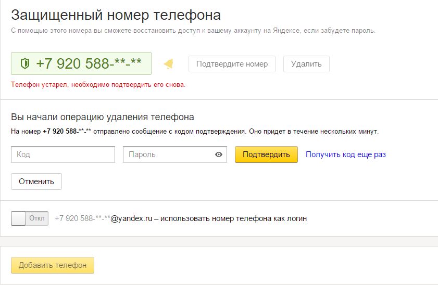Select the masked number in the green box
Image resolution: width=438 pixels, height=285 pixels.
(x=89, y=64)
